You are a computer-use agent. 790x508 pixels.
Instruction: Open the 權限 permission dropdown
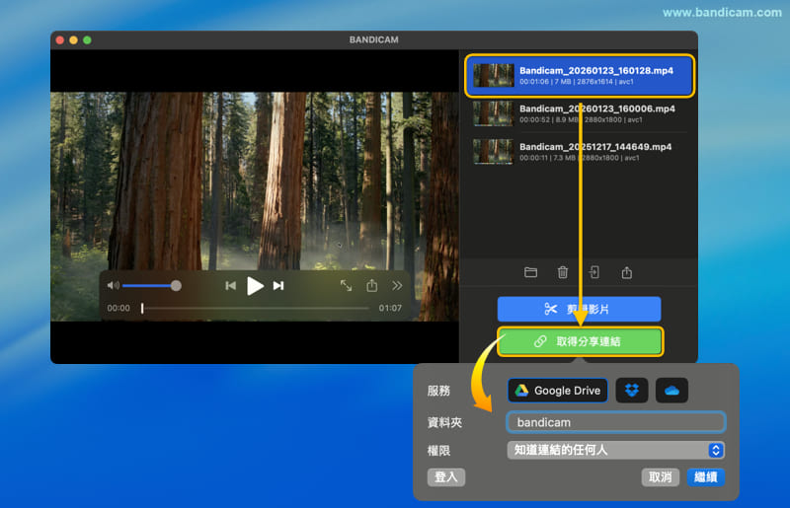tap(616, 450)
